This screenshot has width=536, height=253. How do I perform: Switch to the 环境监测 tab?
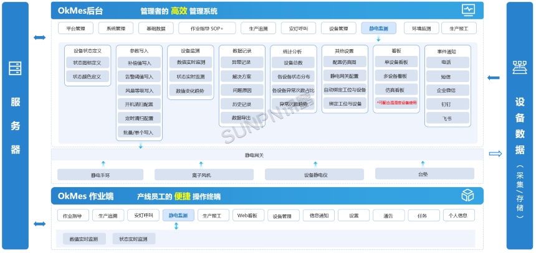[x=421, y=29]
